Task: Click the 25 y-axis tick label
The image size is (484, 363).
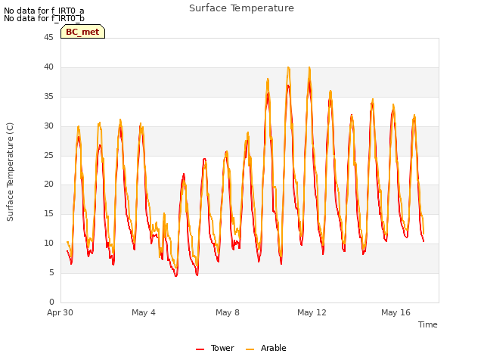Action: 48,155
